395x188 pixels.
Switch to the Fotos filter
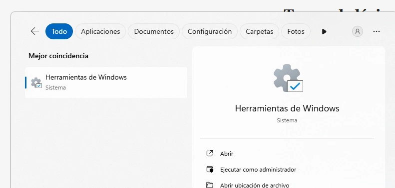pos(296,31)
